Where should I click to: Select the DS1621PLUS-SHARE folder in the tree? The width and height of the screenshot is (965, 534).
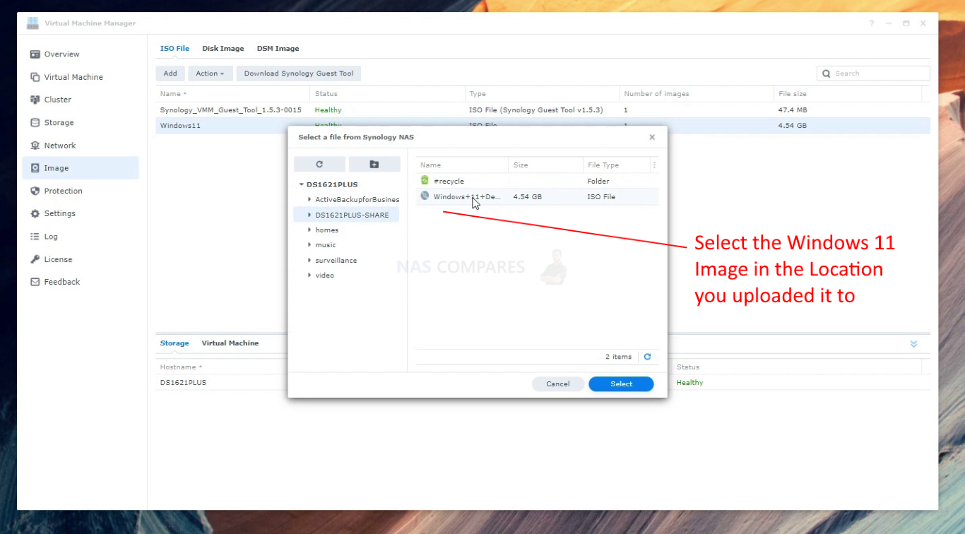pyautogui.click(x=352, y=215)
